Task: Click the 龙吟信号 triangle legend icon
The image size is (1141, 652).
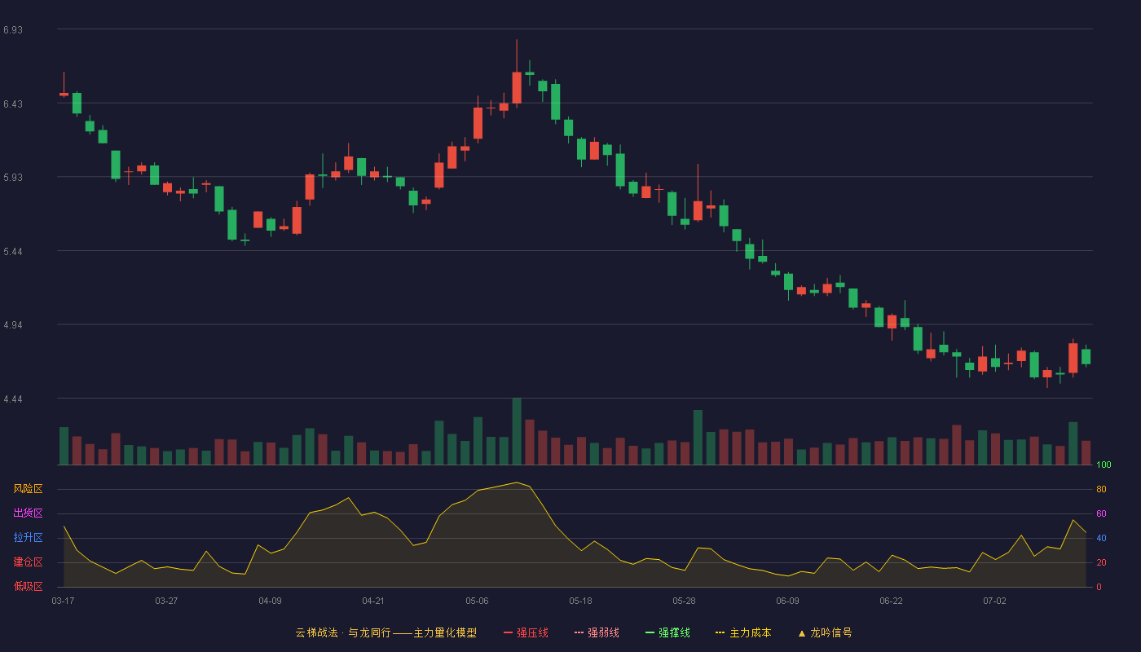Action: (x=802, y=632)
